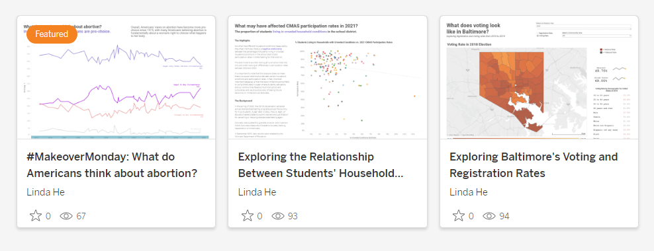Click the orange Featured badge
The image size is (654, 251).
(x=52, y=34)
